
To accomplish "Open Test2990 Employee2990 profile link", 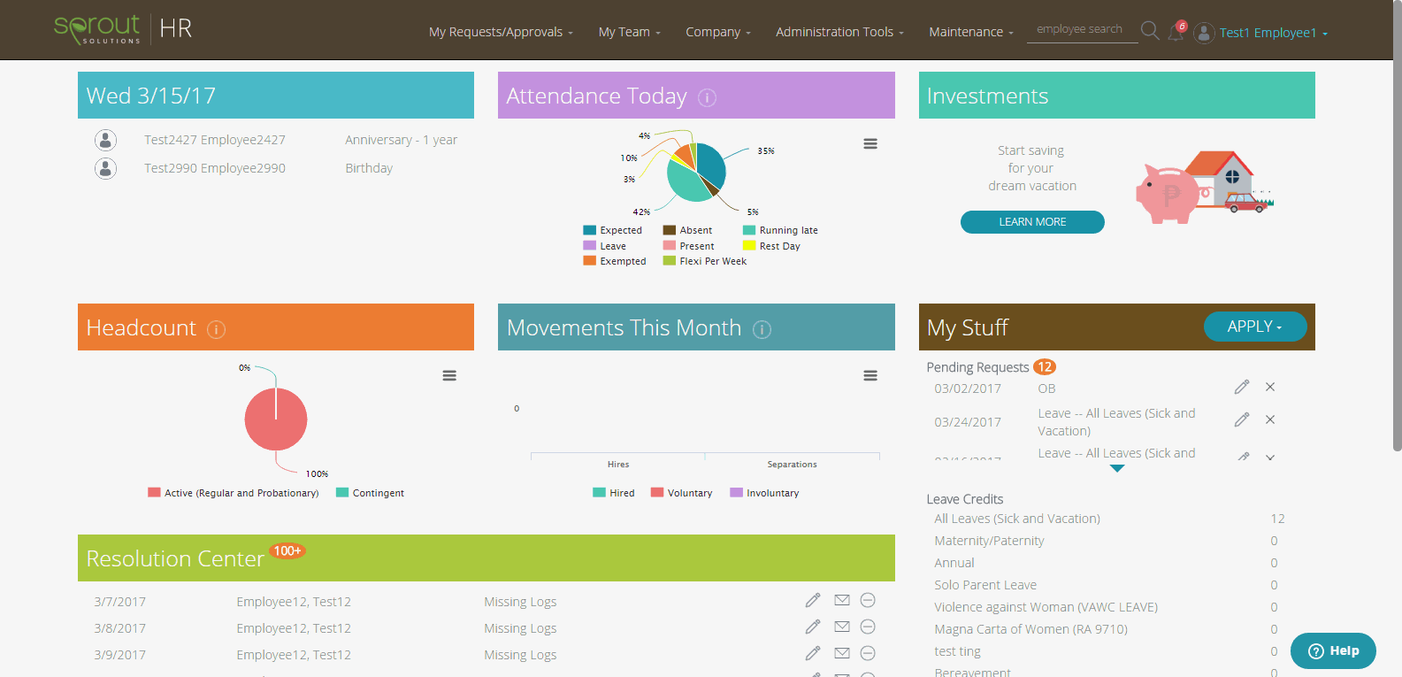I will 215,168.
